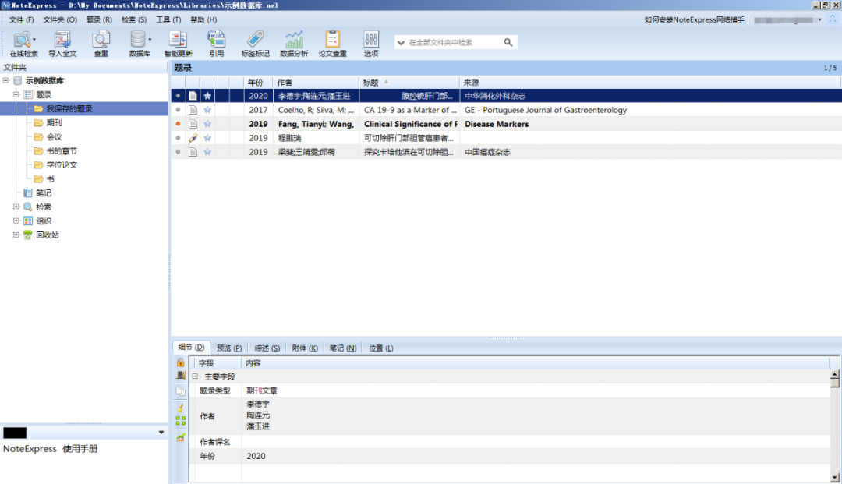Image resolution: width=842 pixels, height=484 pixels.
Task: Toggle read-status dot for 程鹏瑞 record
Action: (x=179, y=138)
